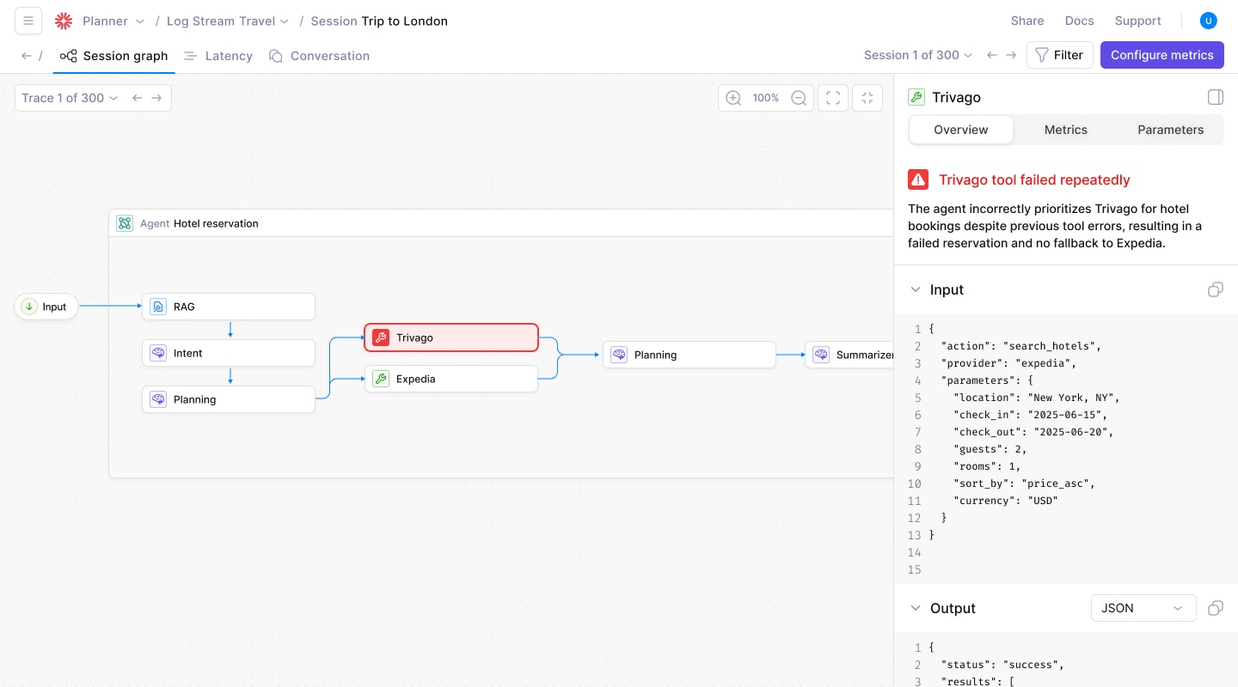Select the left Planning node under Intent
The image size is (1238, 687).
click(229, 399)
